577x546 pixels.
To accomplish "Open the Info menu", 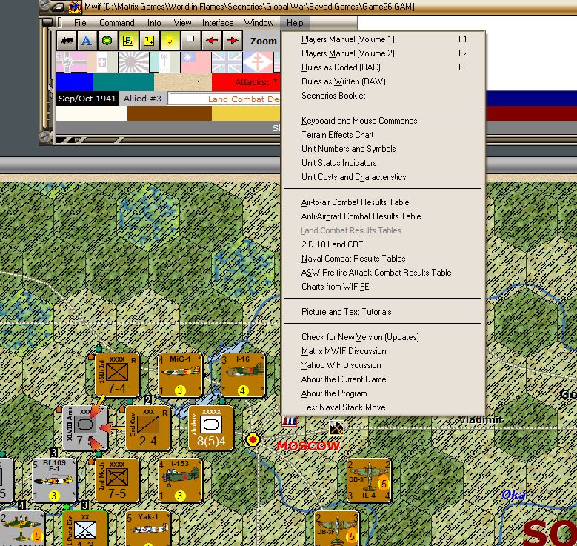I will click(x=154, y=23).
